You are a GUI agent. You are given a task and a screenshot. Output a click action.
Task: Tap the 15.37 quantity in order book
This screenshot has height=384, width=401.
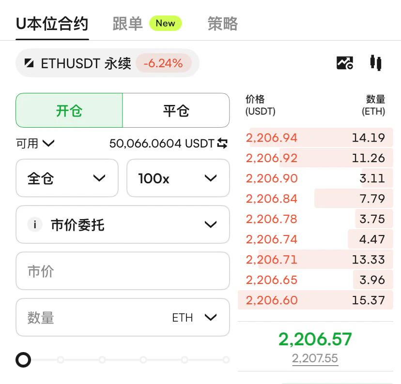[368, 300]
